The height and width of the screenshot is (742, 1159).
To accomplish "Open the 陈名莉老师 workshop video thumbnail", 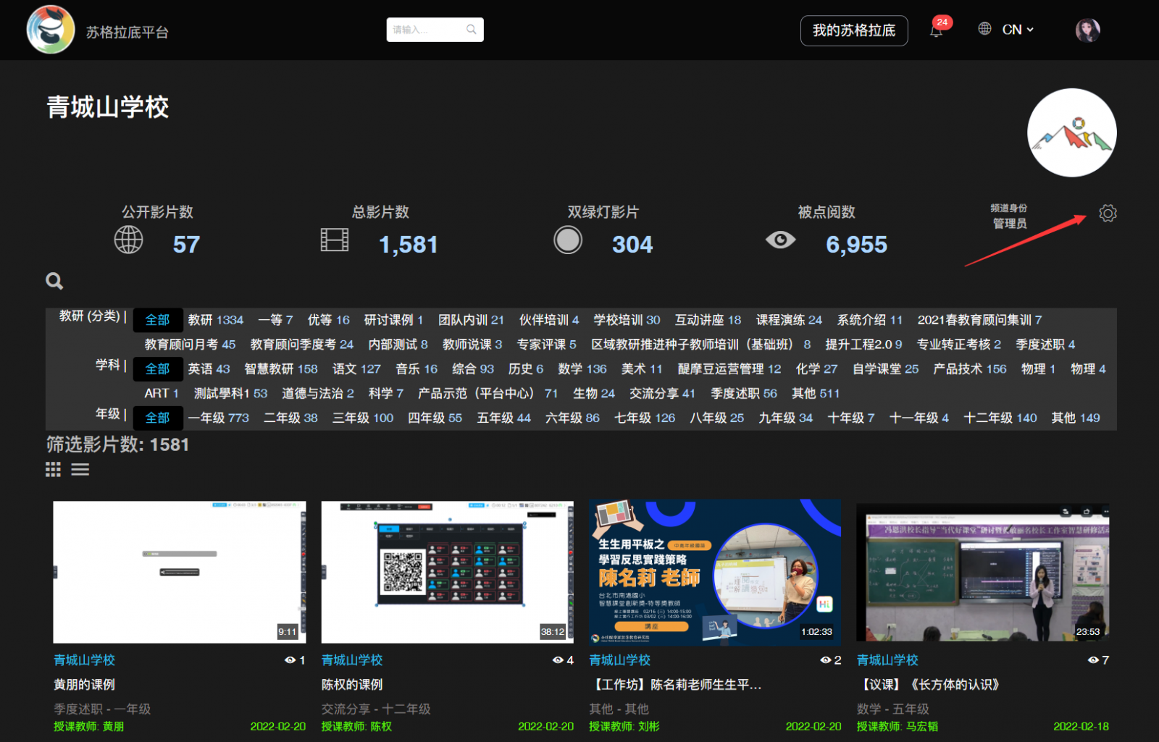I will (x=715, y=571).
